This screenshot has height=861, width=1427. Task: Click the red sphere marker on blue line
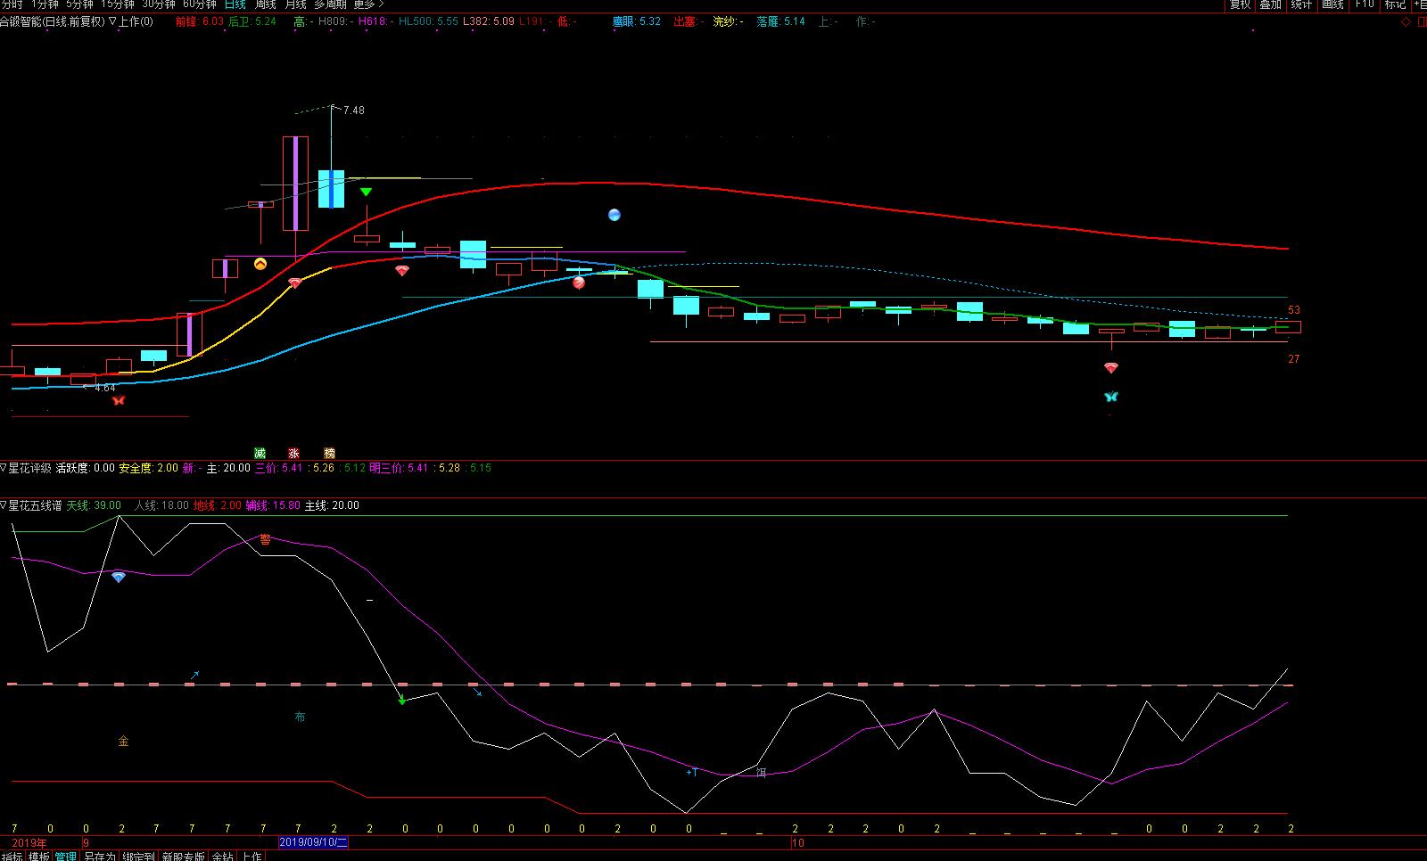click(579, 283)
